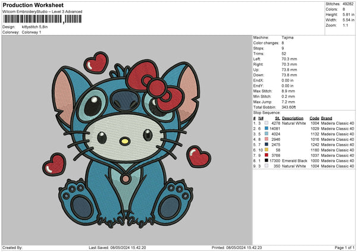The height and width of the screenshot is (252, 357).
Task: Click the 'Description' column header
Action: coord(293,118)
